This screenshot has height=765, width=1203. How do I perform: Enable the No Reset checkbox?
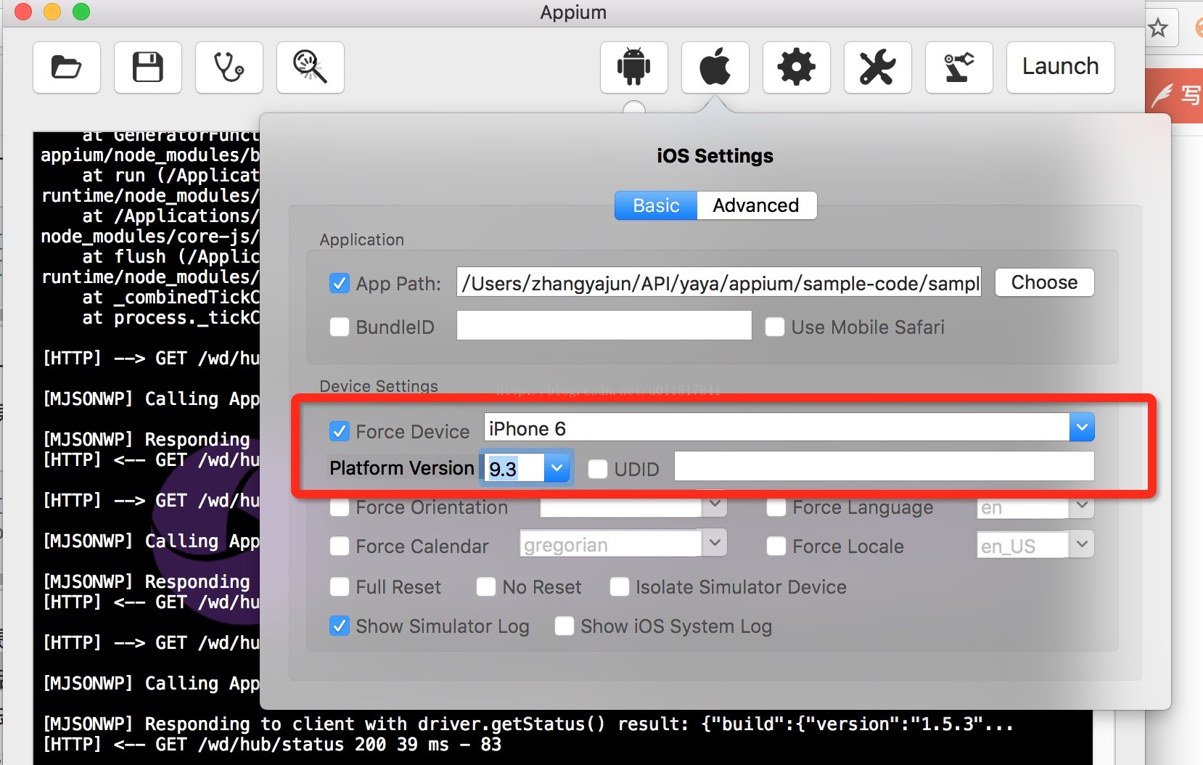pos(486,586)
